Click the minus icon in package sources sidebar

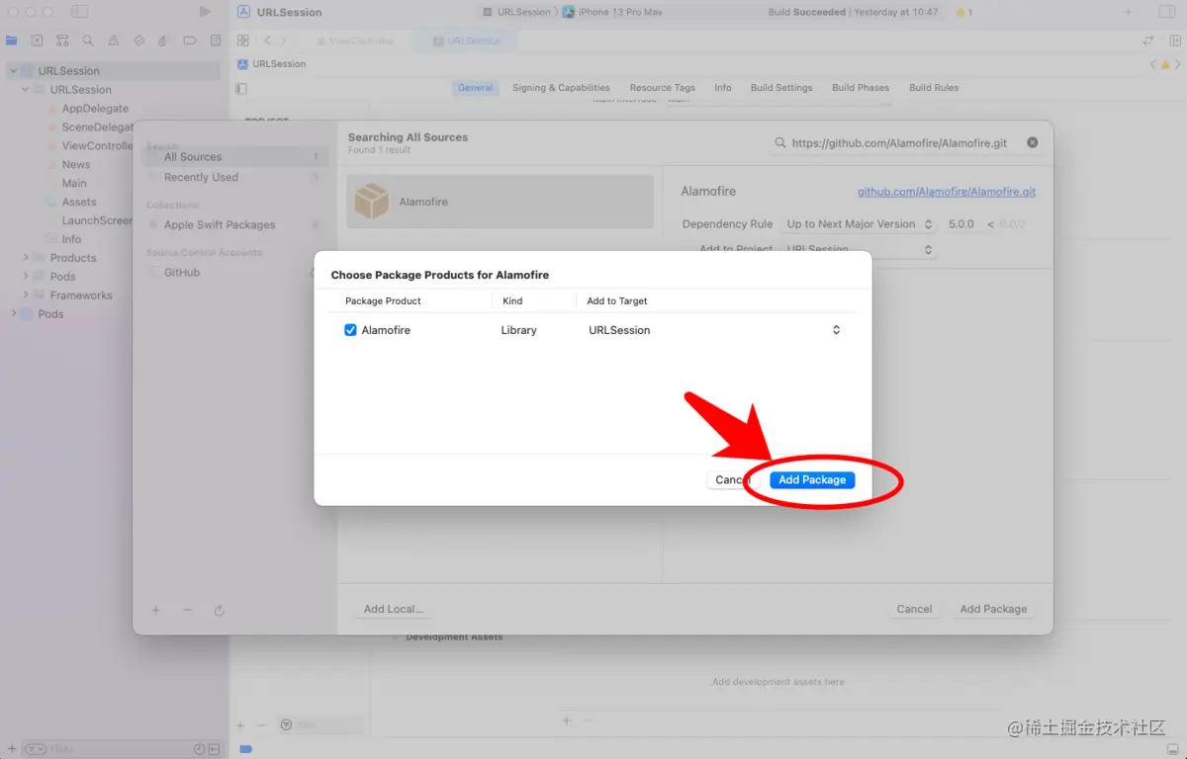coord(187,610)
